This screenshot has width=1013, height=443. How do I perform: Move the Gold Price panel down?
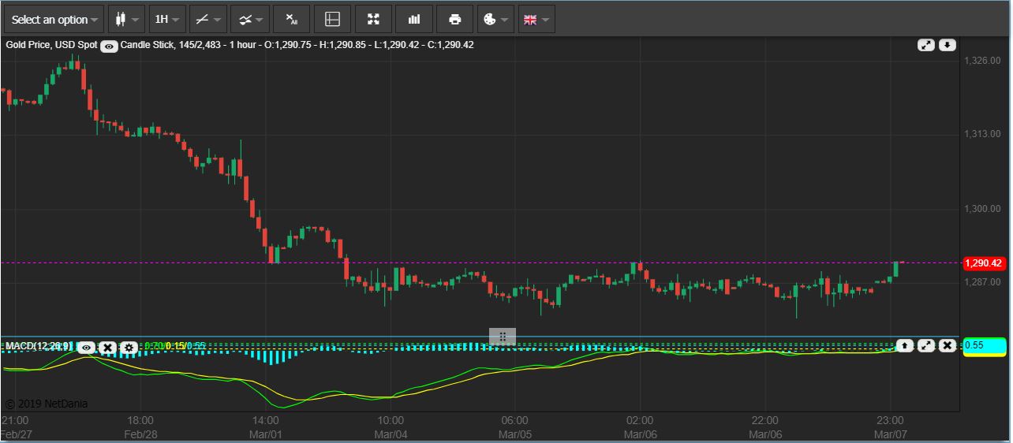point(947,45)
